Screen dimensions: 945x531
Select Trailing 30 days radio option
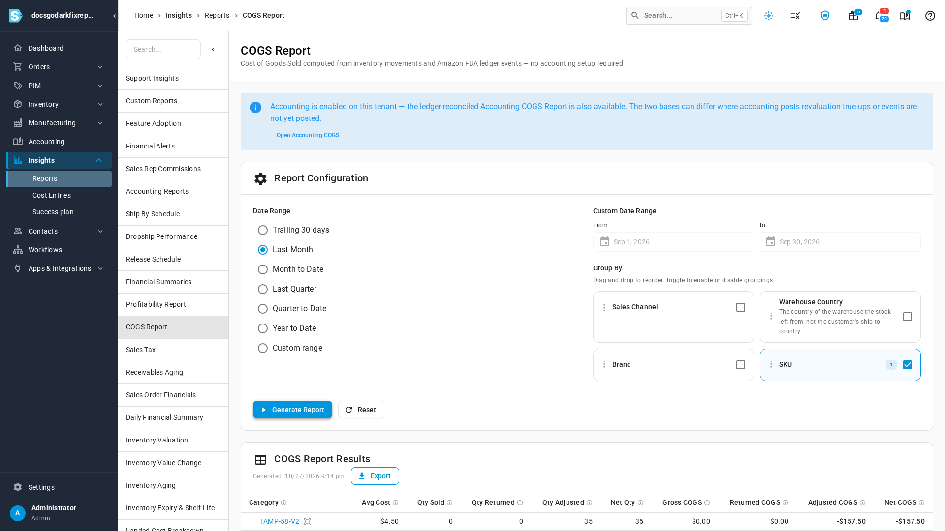point(263,230)
